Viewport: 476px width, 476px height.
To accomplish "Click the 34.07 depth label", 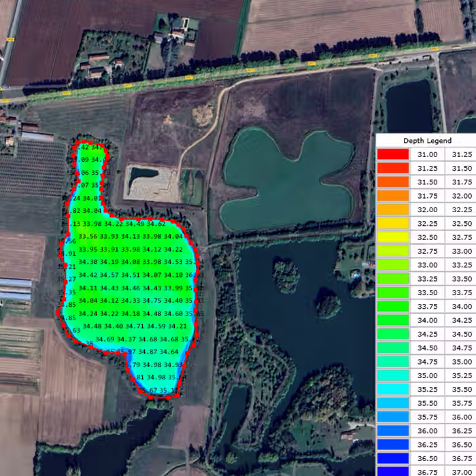I will click(x=152, y=275).
